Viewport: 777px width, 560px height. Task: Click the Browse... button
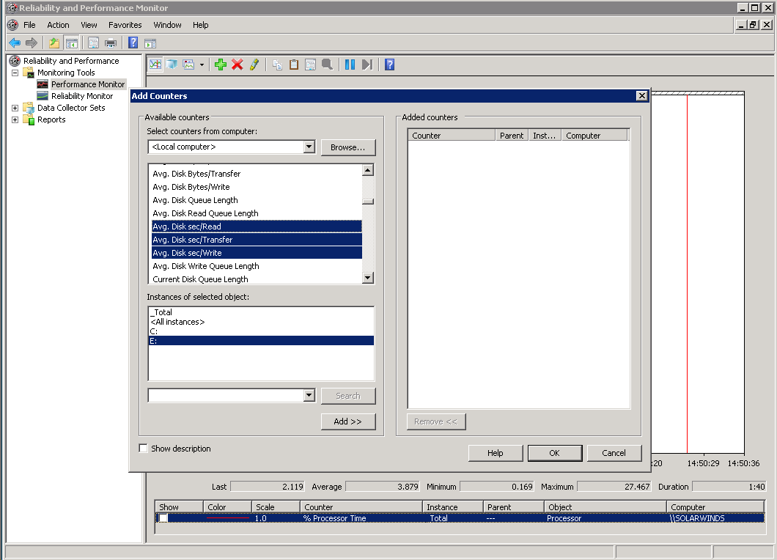coord(348,147)
